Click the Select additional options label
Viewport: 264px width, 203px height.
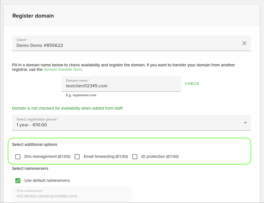tap(35, 144)
